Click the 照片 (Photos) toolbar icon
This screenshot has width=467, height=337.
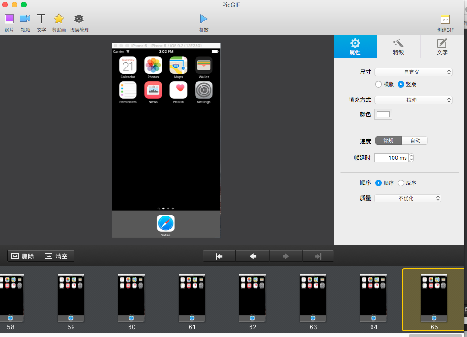(x=9, y=19)
